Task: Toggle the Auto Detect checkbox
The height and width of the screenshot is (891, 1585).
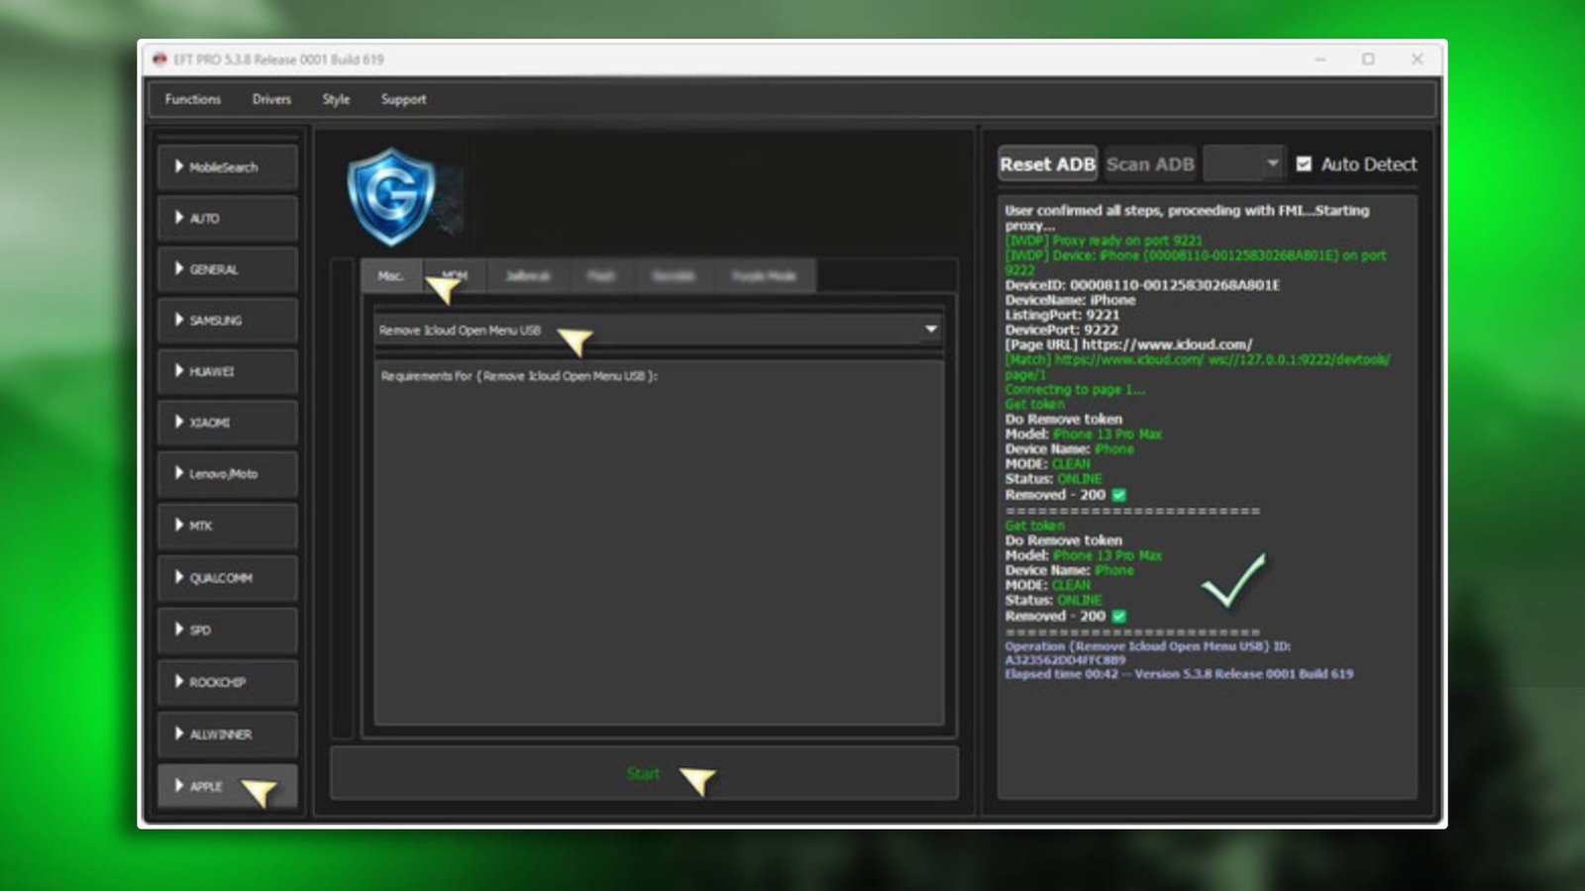Action: click(x=1304, y=164)
